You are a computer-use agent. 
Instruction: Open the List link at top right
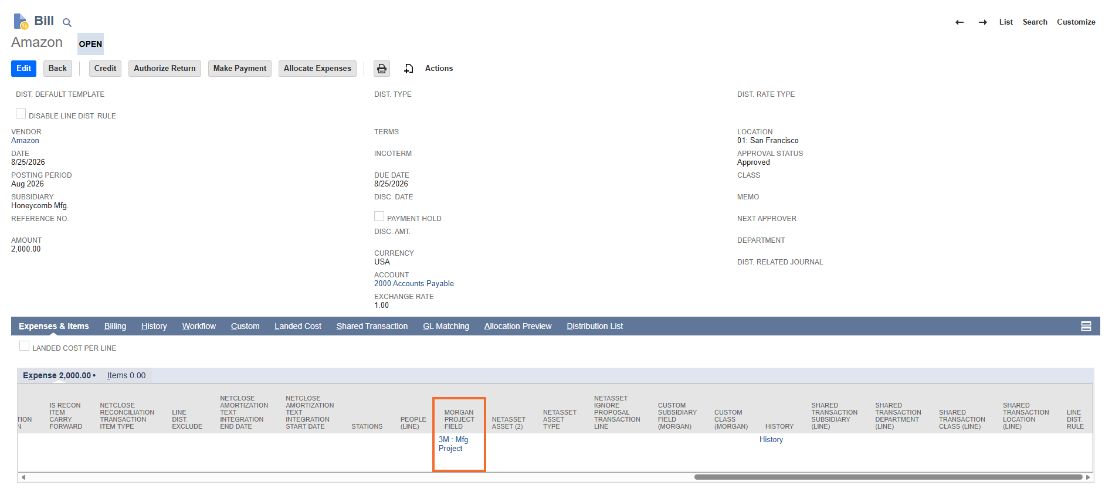1006,22
